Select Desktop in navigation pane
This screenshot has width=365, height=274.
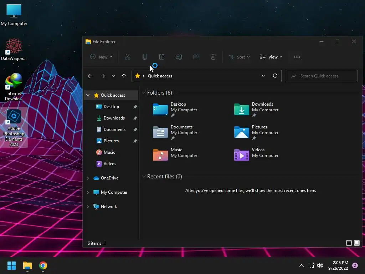point(111,106)
